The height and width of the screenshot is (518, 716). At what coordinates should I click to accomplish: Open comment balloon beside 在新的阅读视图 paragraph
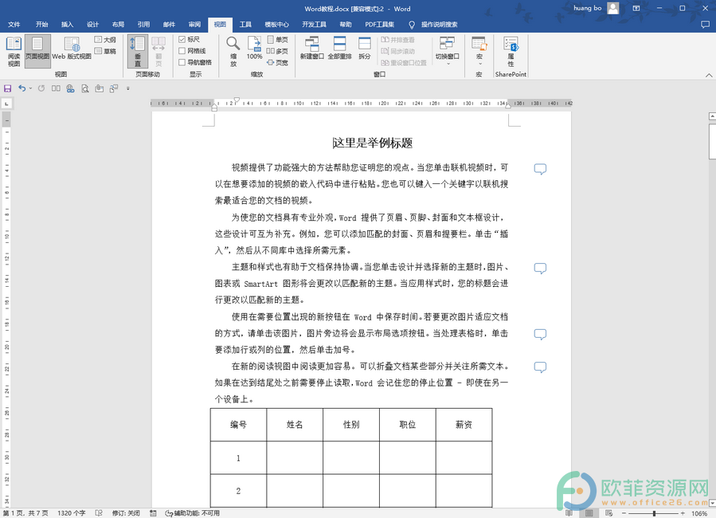click(540, 367)
